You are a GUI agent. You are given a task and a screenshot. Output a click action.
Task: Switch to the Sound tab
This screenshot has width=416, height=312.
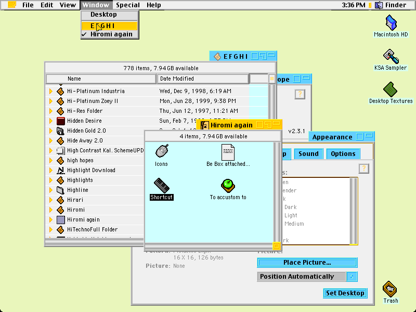[x=308, y=154]
